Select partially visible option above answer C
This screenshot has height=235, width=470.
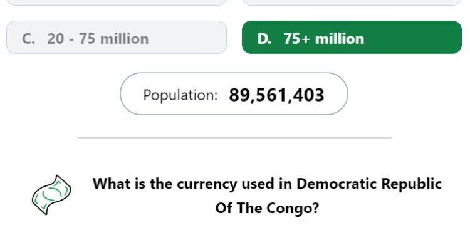(117, 2)
